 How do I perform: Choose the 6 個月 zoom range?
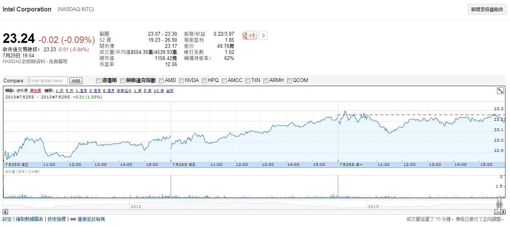coord(109,91)
